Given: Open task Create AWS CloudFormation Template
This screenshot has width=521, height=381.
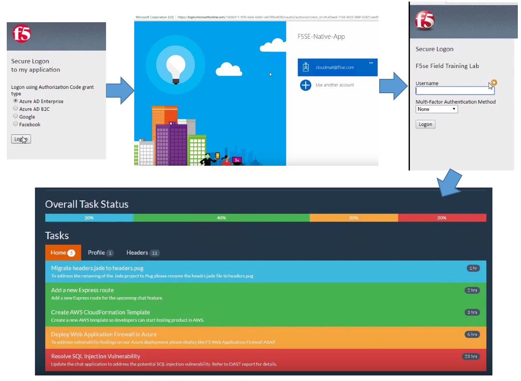Looking at the screenshot, I should pyautogui.click(x=266, y=316).
